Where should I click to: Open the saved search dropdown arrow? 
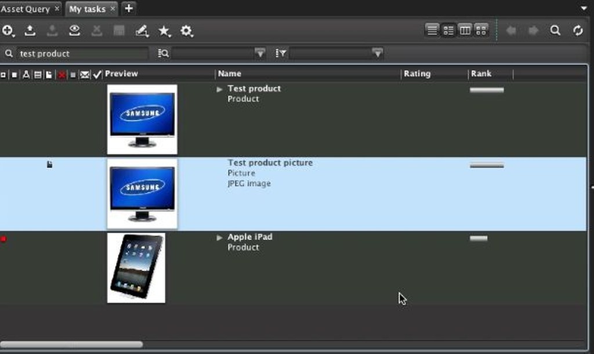260,53
